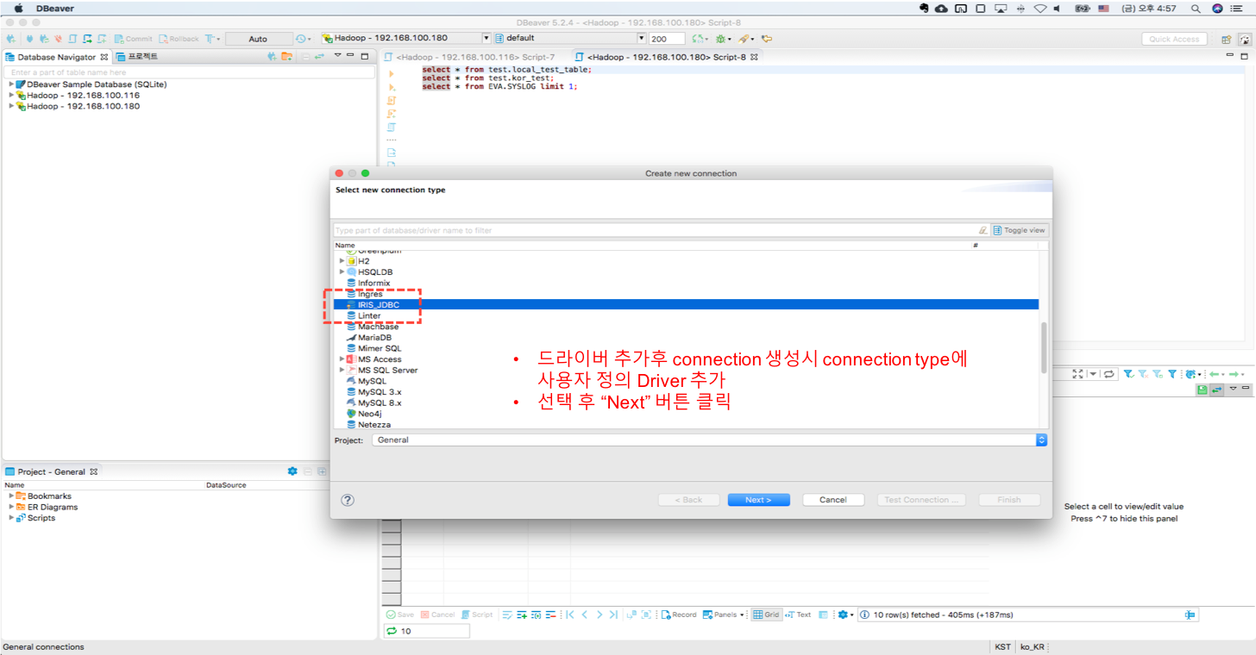Image resolution: width=1256 pixels, height=655 pixels.
Task: Click the Toggle view button
Action: pyautogui.click(x=1020, y=230)
